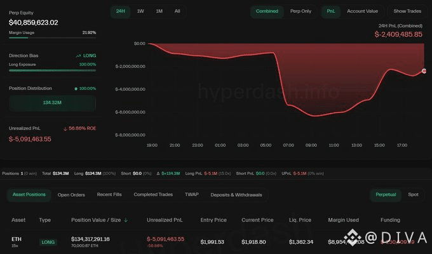Switch chart to 1M range
Viewport: 432px width, 254px height.
[159, 11]
